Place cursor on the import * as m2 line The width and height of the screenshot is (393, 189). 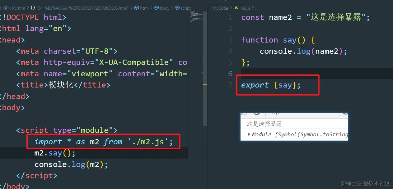[103, 142]
